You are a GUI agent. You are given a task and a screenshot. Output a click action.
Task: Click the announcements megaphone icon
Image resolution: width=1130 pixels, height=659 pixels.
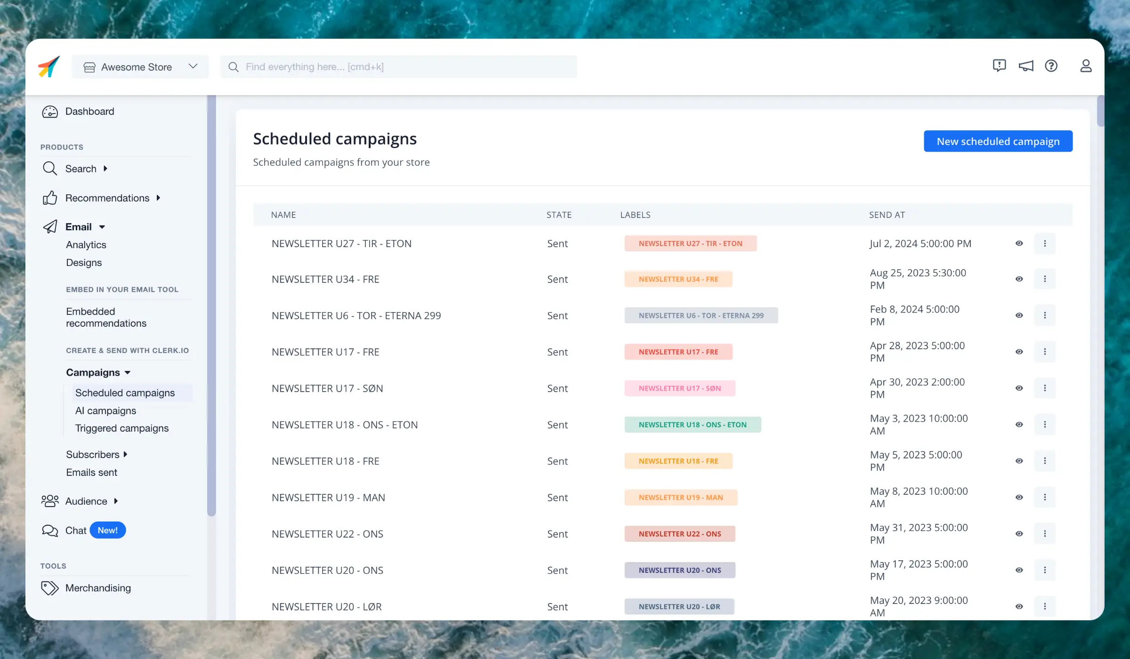1025,66
